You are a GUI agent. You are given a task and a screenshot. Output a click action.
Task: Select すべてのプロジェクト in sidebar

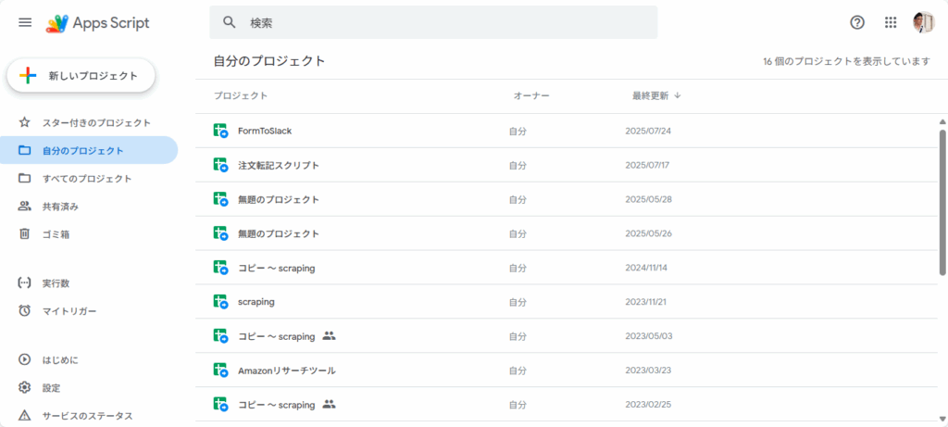click(89, 179)
